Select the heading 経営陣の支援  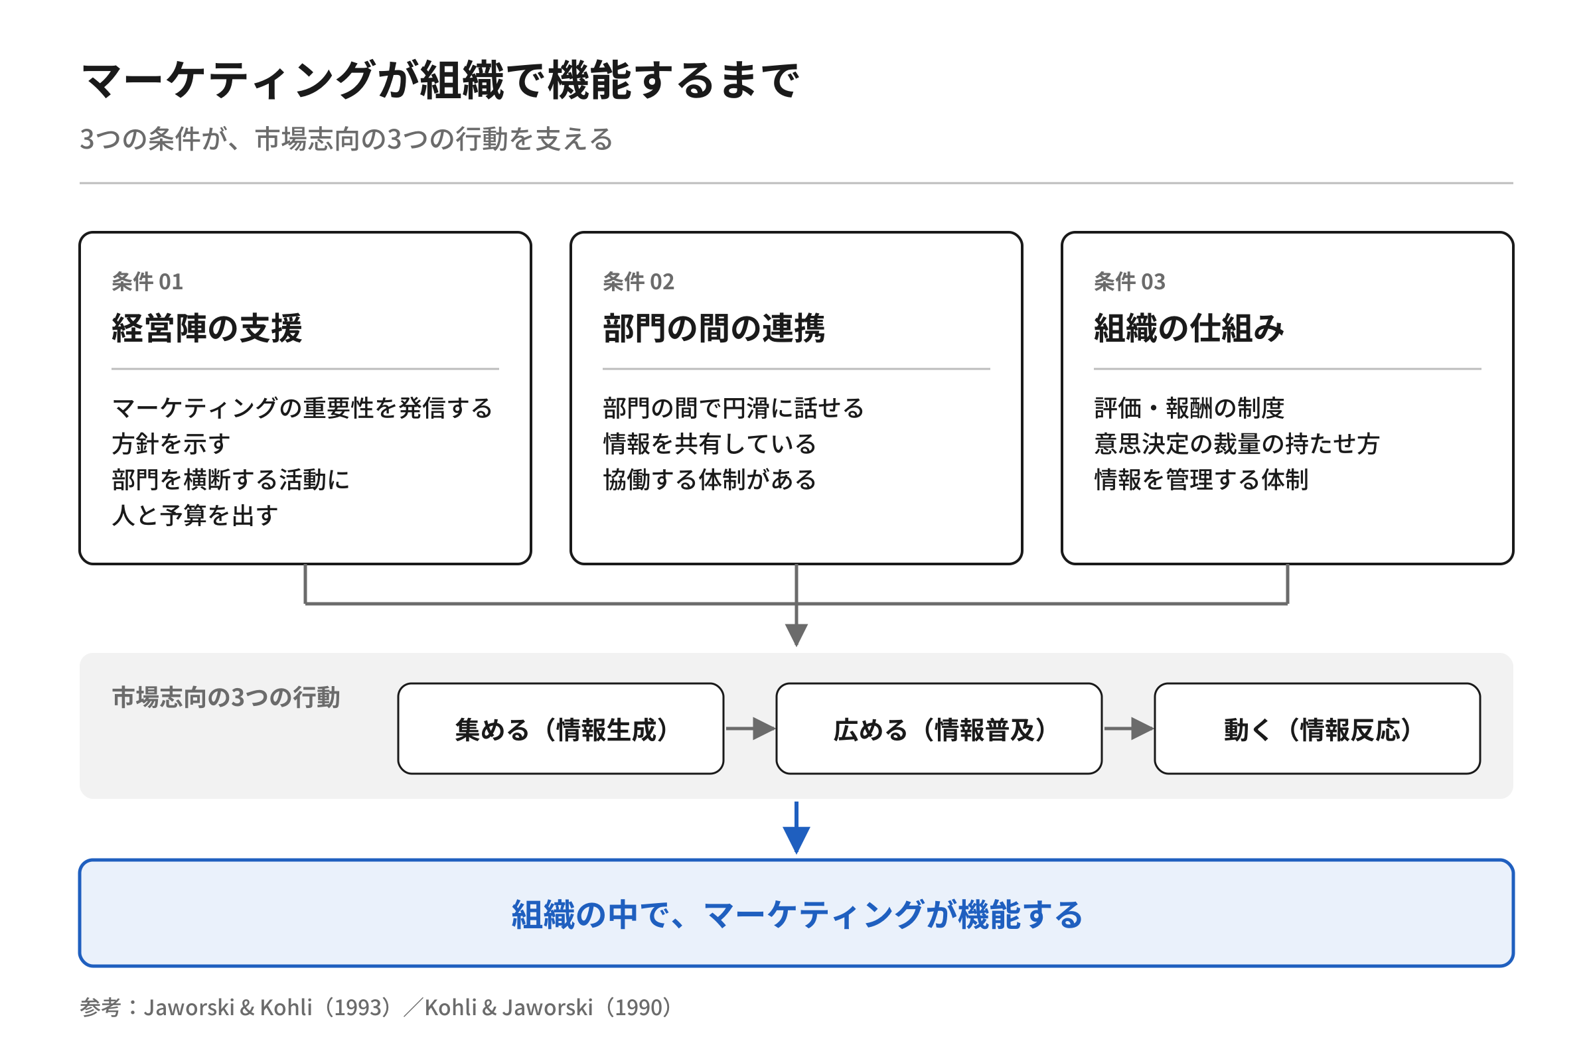tap(206, 328)
